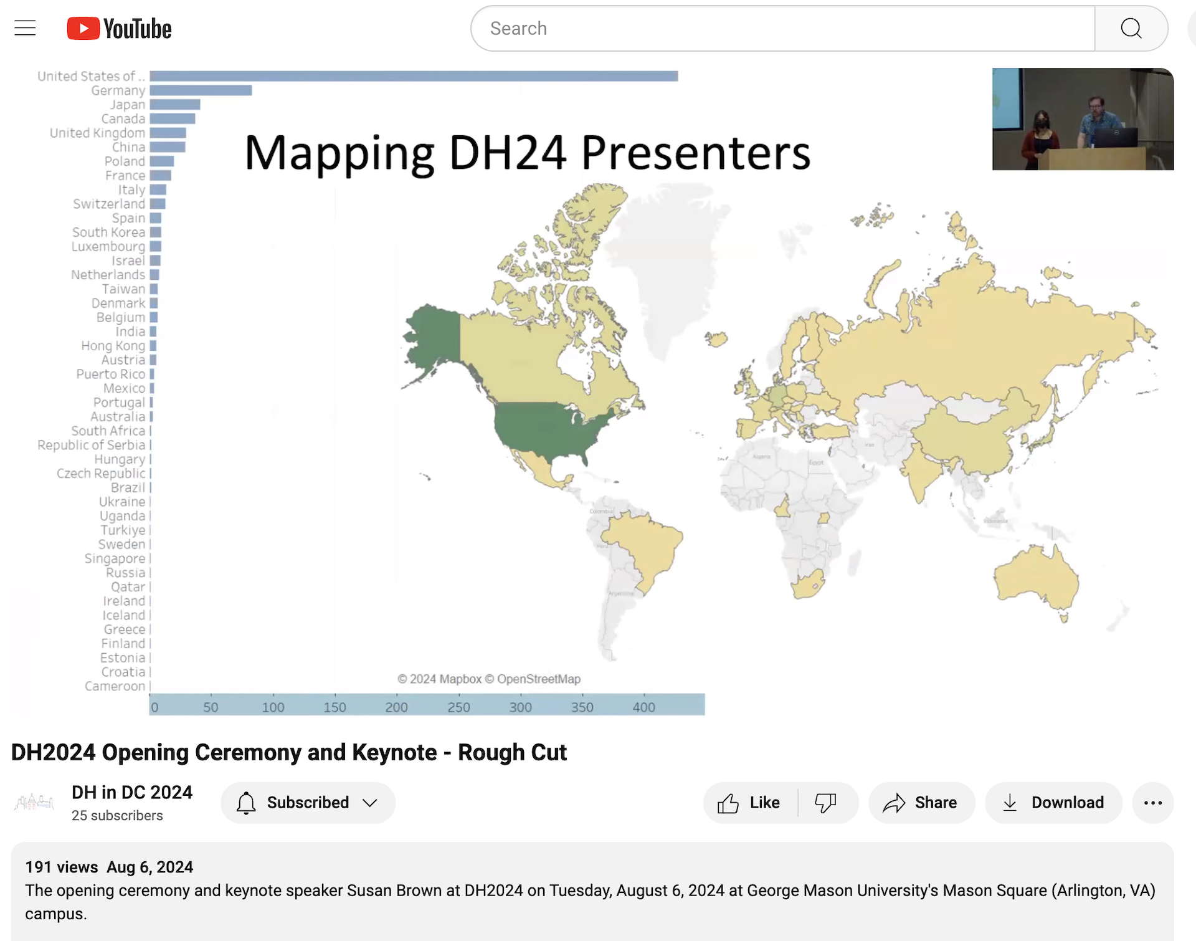The width and height of the screenshot is (1196, 941).
Task: Click the video title text
Action: click(x=289, y=752)
